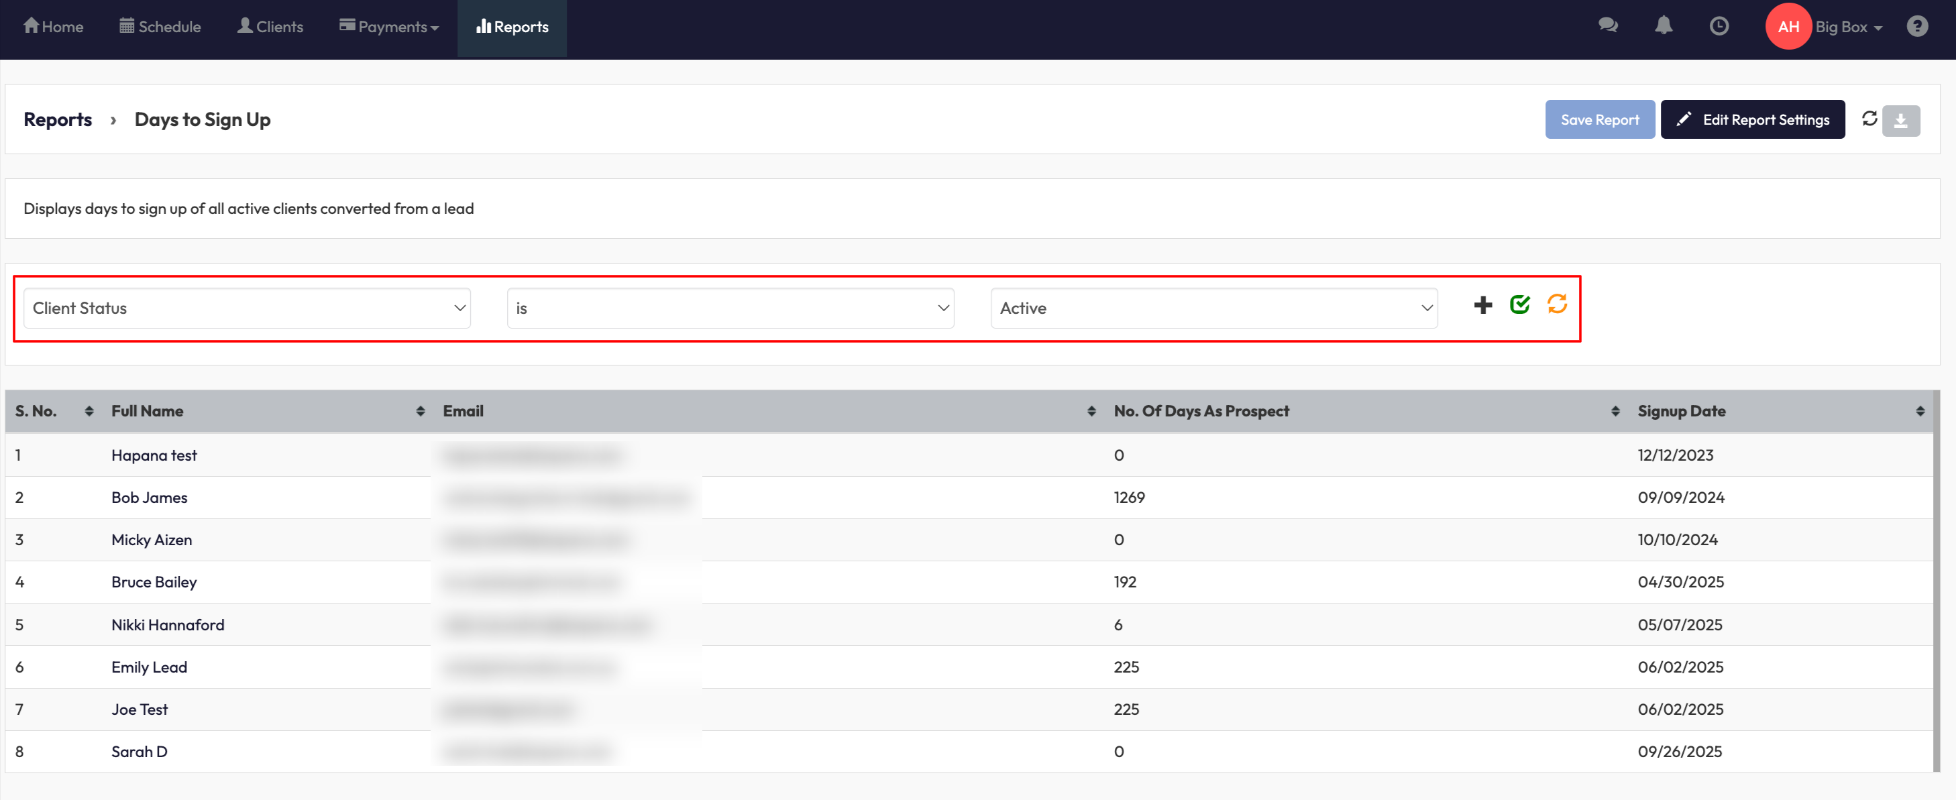Add a new filter with plus icon
Screen dimensions: 1956x800
click(1482, 305)
